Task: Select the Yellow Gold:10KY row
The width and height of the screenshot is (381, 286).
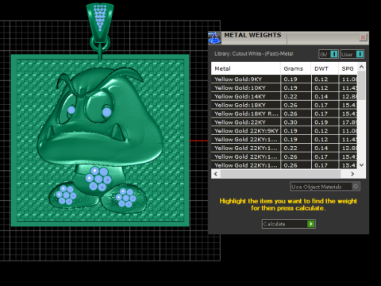Action: point(284,88)
